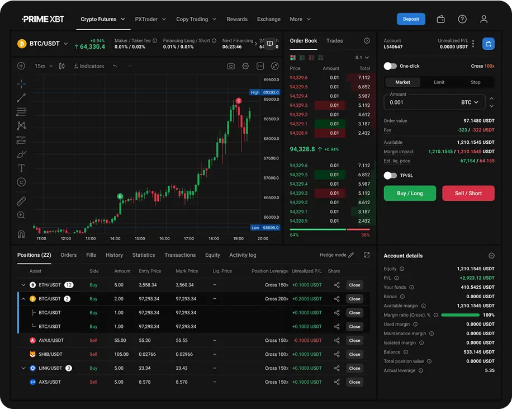Open the candlestick chart type icon
This screenshot has width=512, height=409.
pos(61,66)
